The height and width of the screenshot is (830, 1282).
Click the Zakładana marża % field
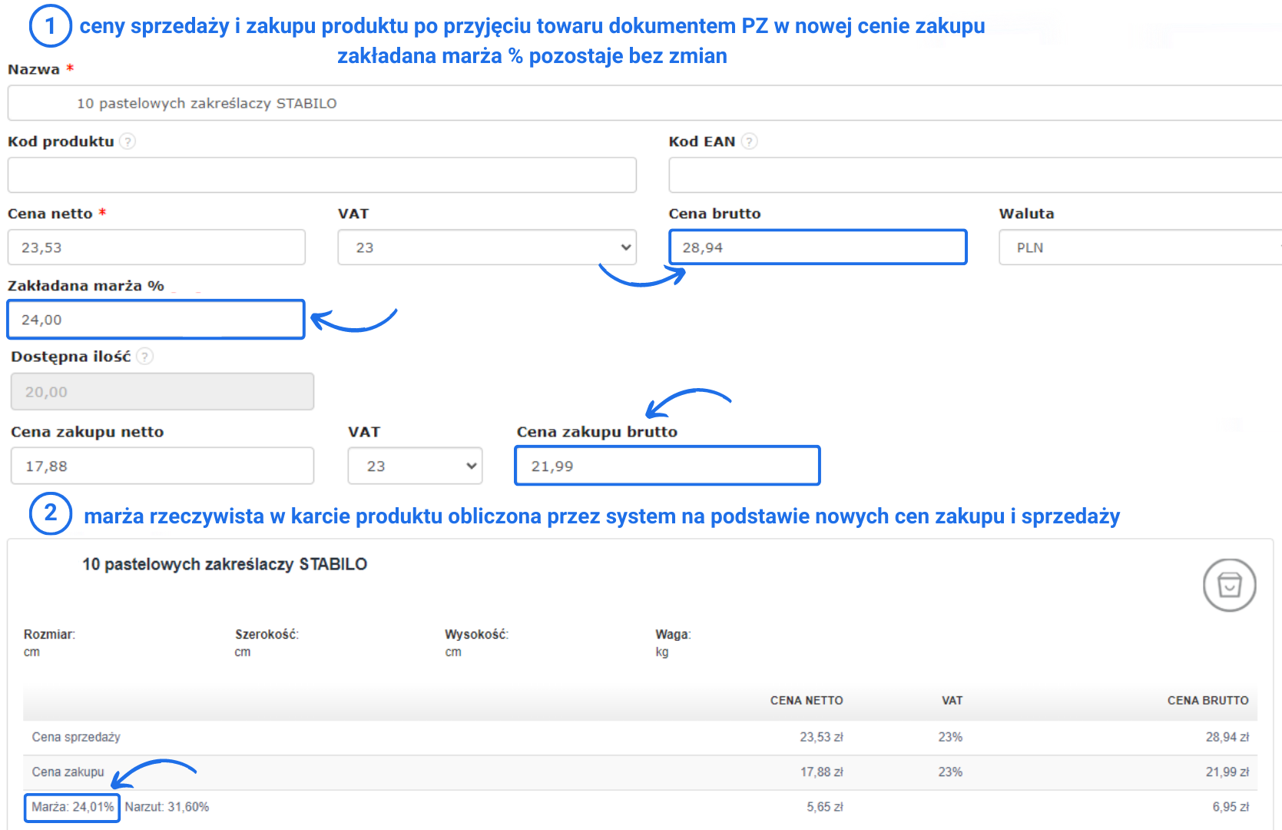point(156,320)
